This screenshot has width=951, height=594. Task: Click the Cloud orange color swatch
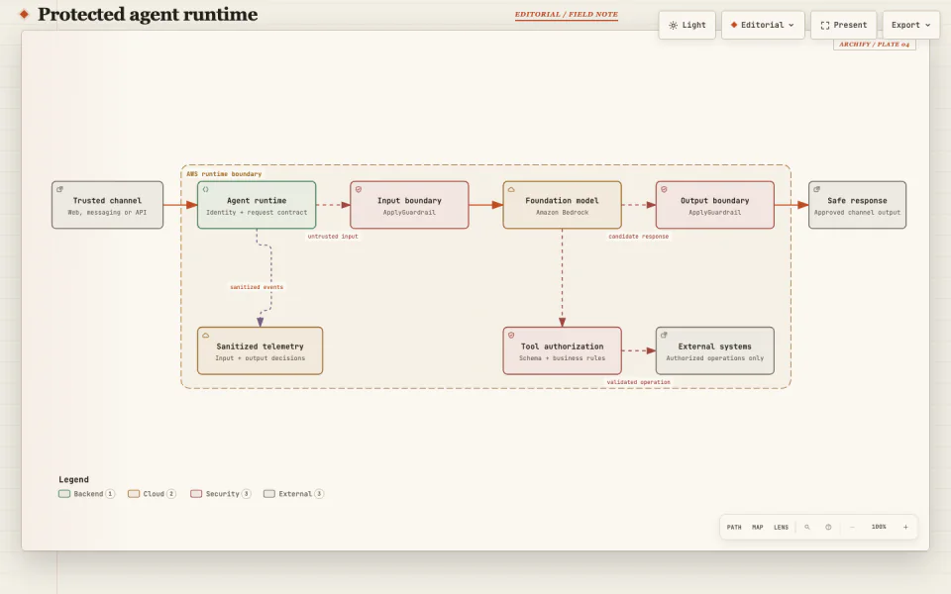pos(134,494)
